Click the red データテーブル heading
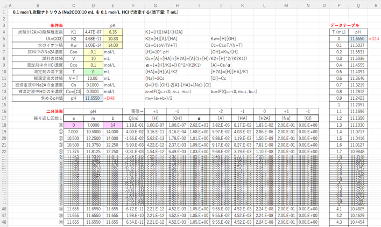Image resolution: width=381 pixels, height=227 pixels. pyautogui.click(x=344, y=25)
